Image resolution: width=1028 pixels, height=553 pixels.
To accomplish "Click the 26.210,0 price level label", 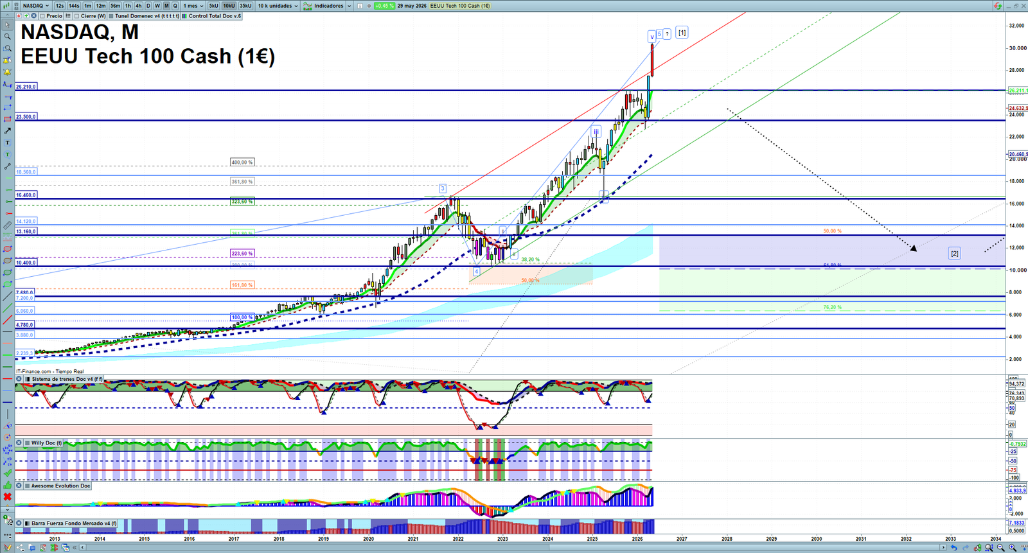I will 26,86.
